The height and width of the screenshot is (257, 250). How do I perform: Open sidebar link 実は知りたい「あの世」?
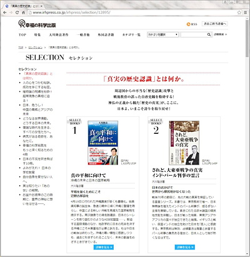pos(36,188)
